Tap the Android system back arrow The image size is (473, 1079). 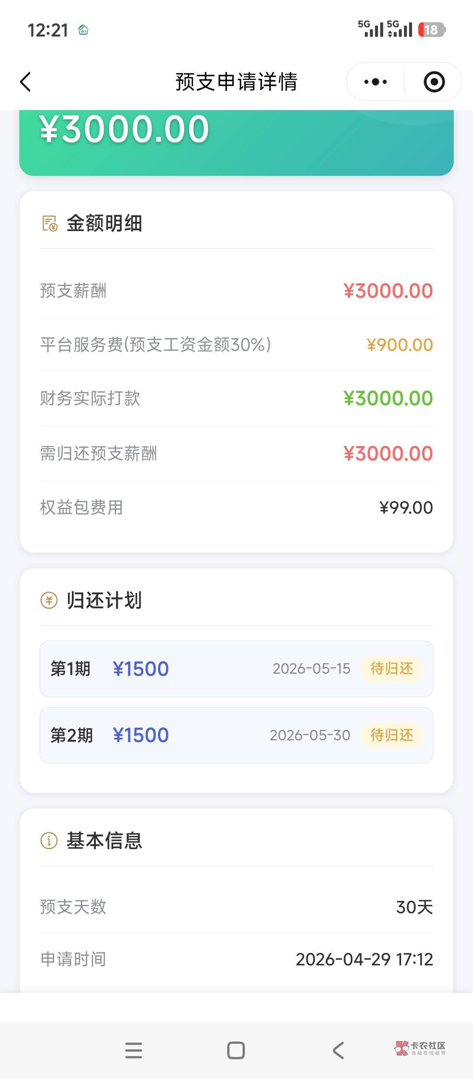coord(338,1050)
